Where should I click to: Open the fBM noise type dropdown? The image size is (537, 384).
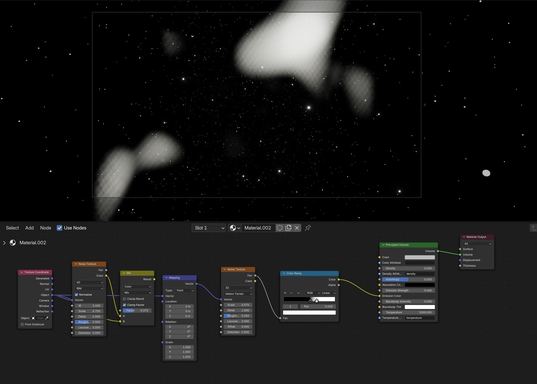pyautogui.click(x=89, y=288)
